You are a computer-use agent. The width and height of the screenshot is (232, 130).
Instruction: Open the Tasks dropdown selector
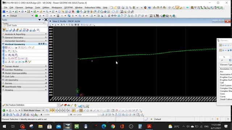point(44,23)
